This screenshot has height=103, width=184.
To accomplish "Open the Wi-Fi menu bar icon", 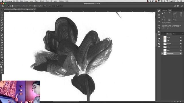I will (x=167, y=1).
